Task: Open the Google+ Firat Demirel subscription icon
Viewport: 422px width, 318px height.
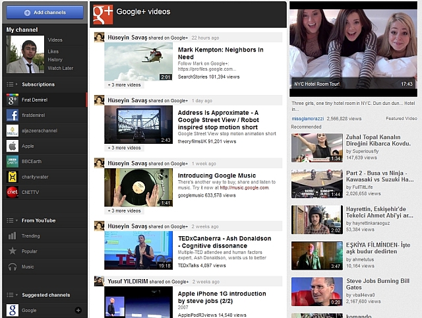Action: click(13, 100)
